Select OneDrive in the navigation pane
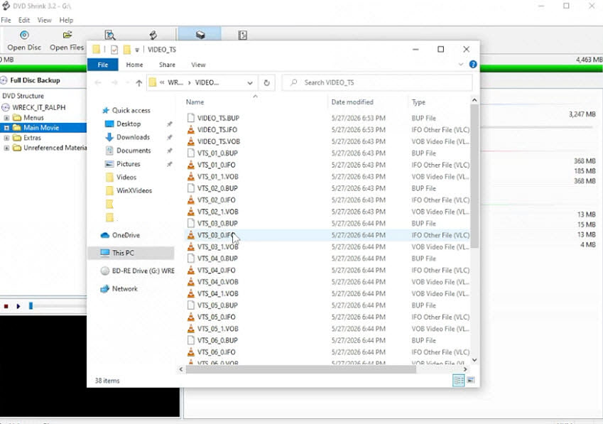The width and height of the screenshot is (603, 424). [126, 235]
